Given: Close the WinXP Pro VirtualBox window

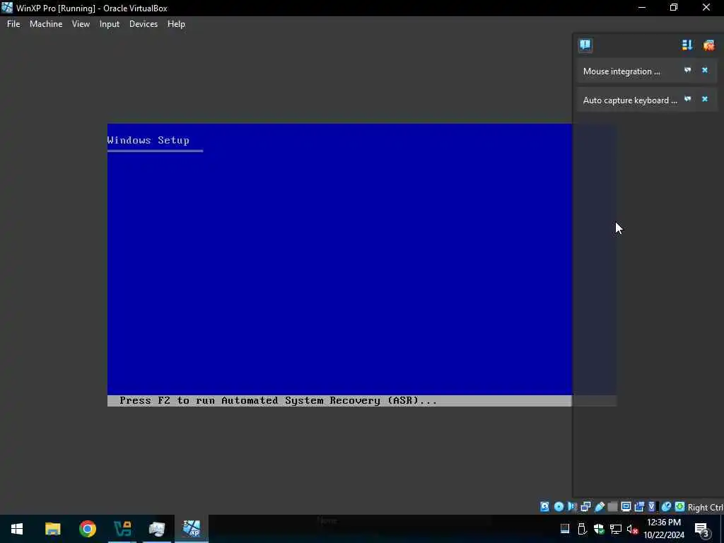Looking at the screenshot, I should click(706, 8).
